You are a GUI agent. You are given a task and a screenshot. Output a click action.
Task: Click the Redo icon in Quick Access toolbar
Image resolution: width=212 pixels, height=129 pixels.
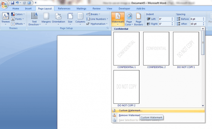point(24,3)
